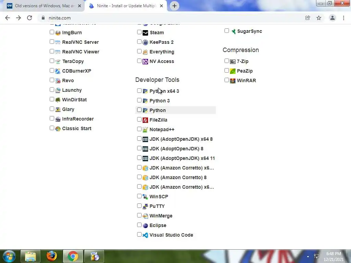Viewport: 351px width, 263px height.
Task: Click the Eclipse sphere icon
Action: 145,226
